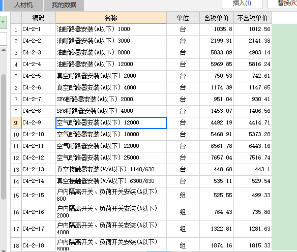
Task: Switch to the 人材机 tab
Action: [23, 5]
